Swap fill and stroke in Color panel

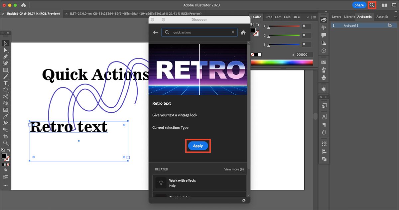tap(257, 25)
